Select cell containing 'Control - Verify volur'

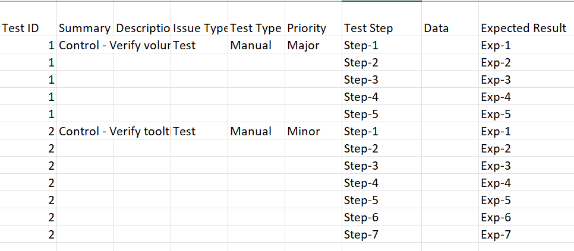pyautogui.click(x=86, y=45)
